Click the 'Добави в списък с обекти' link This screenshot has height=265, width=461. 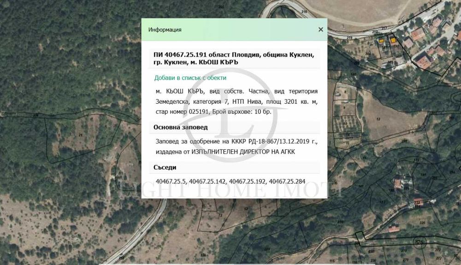click(x=190, y=78)
